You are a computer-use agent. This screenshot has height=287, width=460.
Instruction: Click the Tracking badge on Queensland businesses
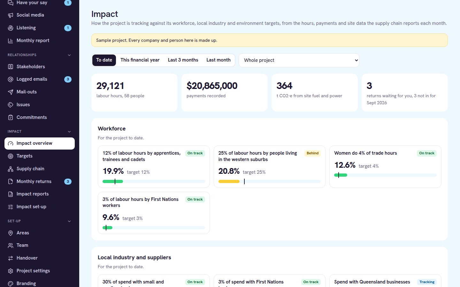(x=427, y=282)
